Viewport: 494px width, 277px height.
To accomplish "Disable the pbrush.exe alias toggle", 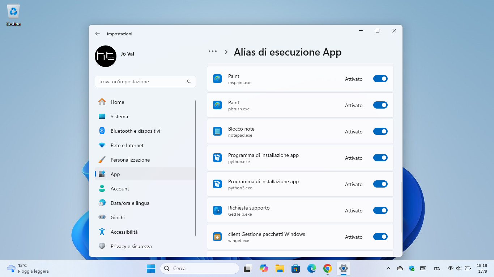I will click(x=380, y=105).
